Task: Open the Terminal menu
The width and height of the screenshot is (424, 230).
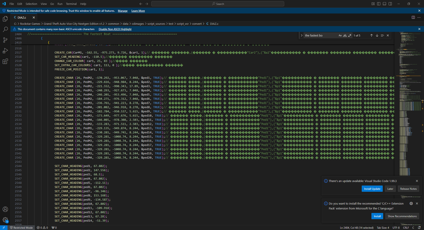Action: pos(71,4)
